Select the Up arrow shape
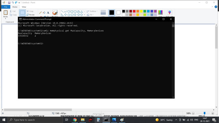Image resolution: width=219 pixels, height=123 pixels. (x=81, y=15)
